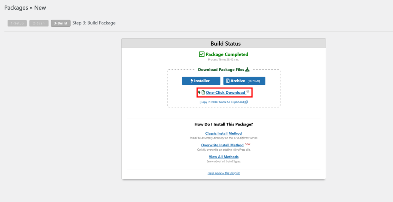
Task: Click the Packages » New heading
Action: tap(25, 8)
